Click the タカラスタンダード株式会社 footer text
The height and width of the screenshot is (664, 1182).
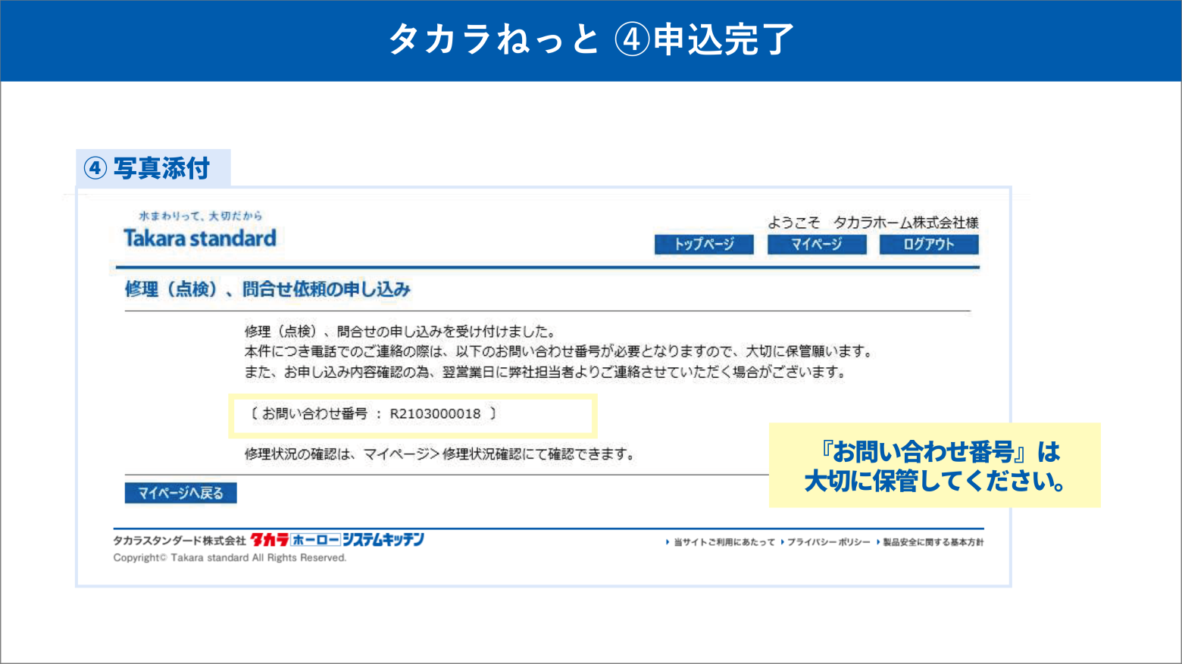click(180, 541)
